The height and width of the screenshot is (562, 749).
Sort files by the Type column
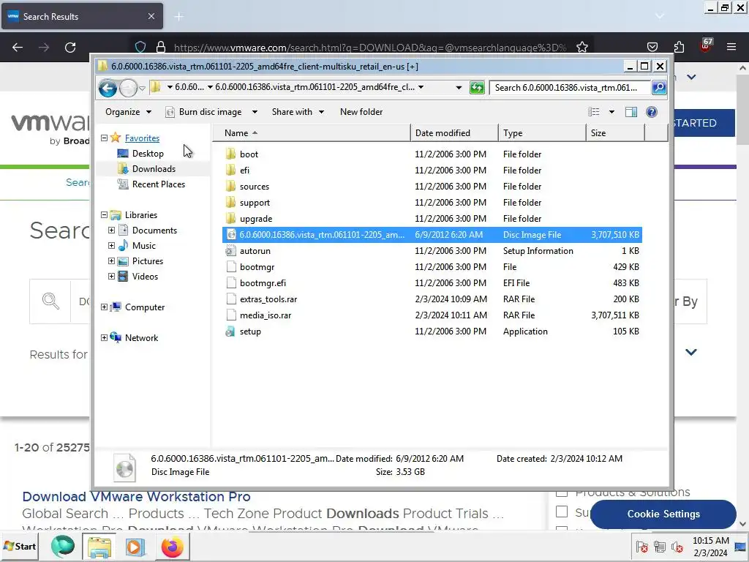point(542,133)
